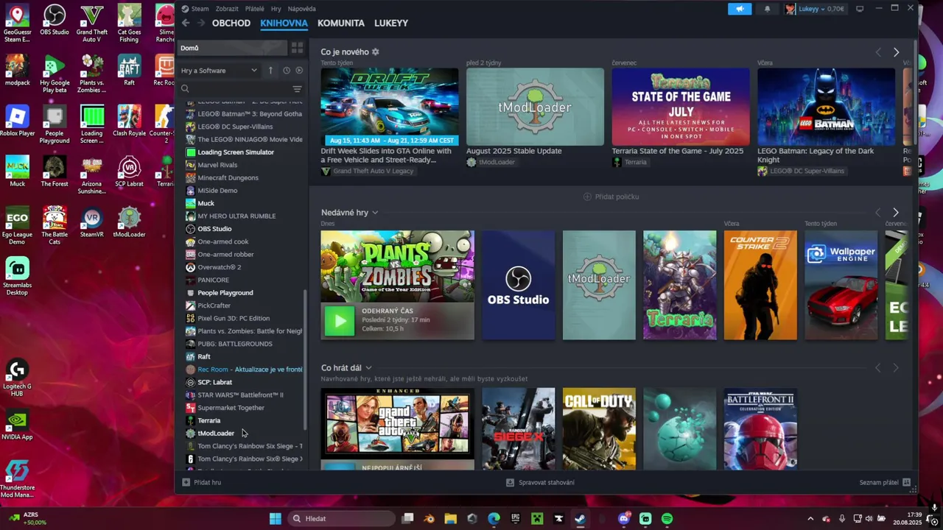
Task: Open the LEGO Batman Legacy news thumbnail
Action: pyautogui.click(x=827, y=107)
